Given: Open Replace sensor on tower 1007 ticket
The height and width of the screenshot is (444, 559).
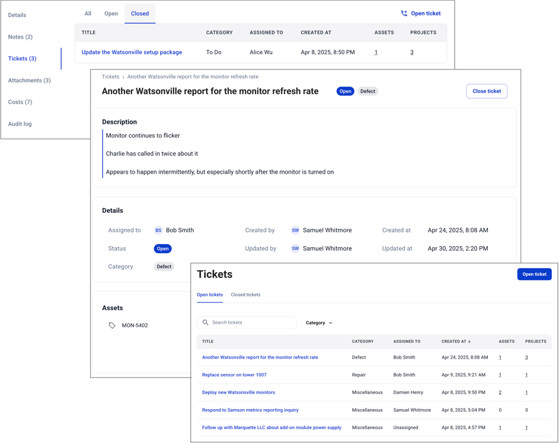Looking at the screenshot, I should click(x=234, y=375).
